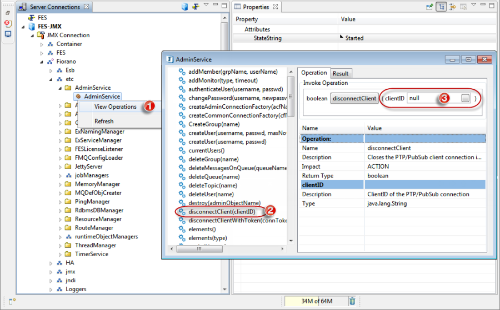
Task: Toggle Show Categories in Properties toolbar
Action: 442,7
